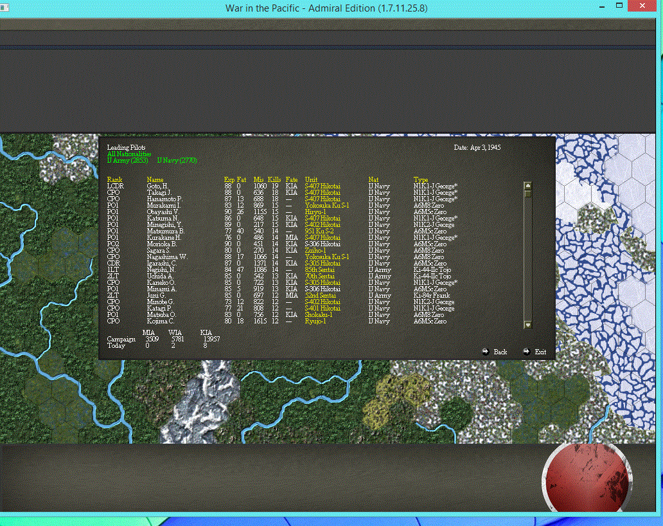Open S-407 Hikotai unit in Katsuma N. row
This screenshot has width=663, height=526.
tap(323, 219)
